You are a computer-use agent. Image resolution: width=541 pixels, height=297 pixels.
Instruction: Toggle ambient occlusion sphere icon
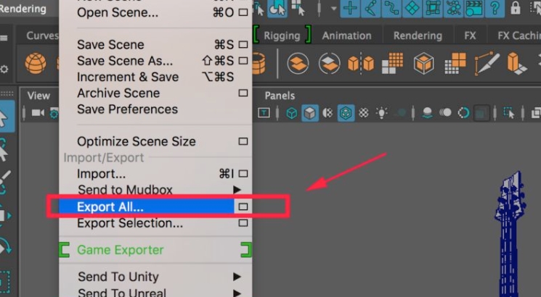click(427, 113)
